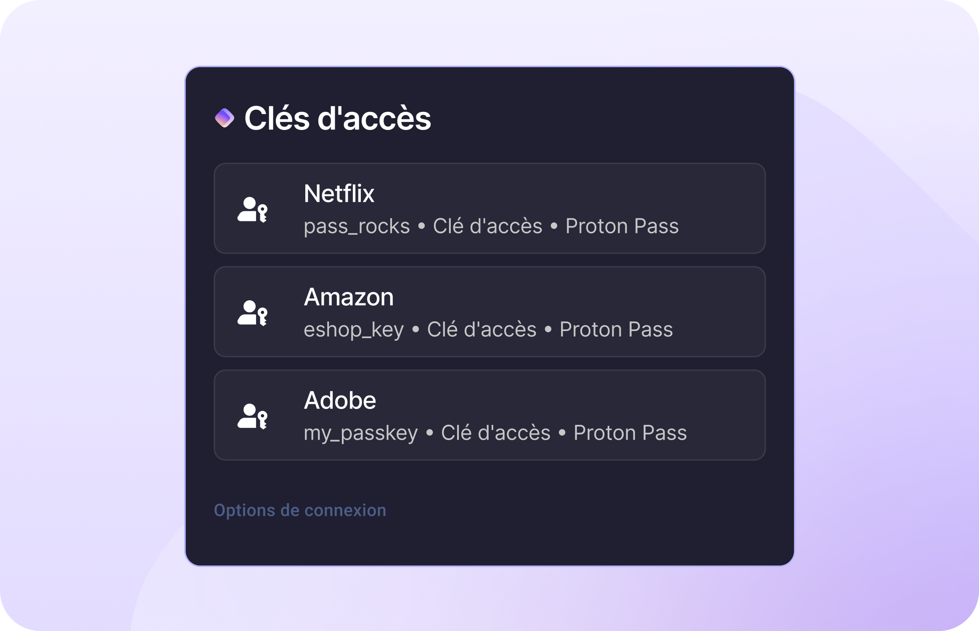979x631 pixels.
Task: Click "Proton Pass" label in Netflix row
Action: 622,226
